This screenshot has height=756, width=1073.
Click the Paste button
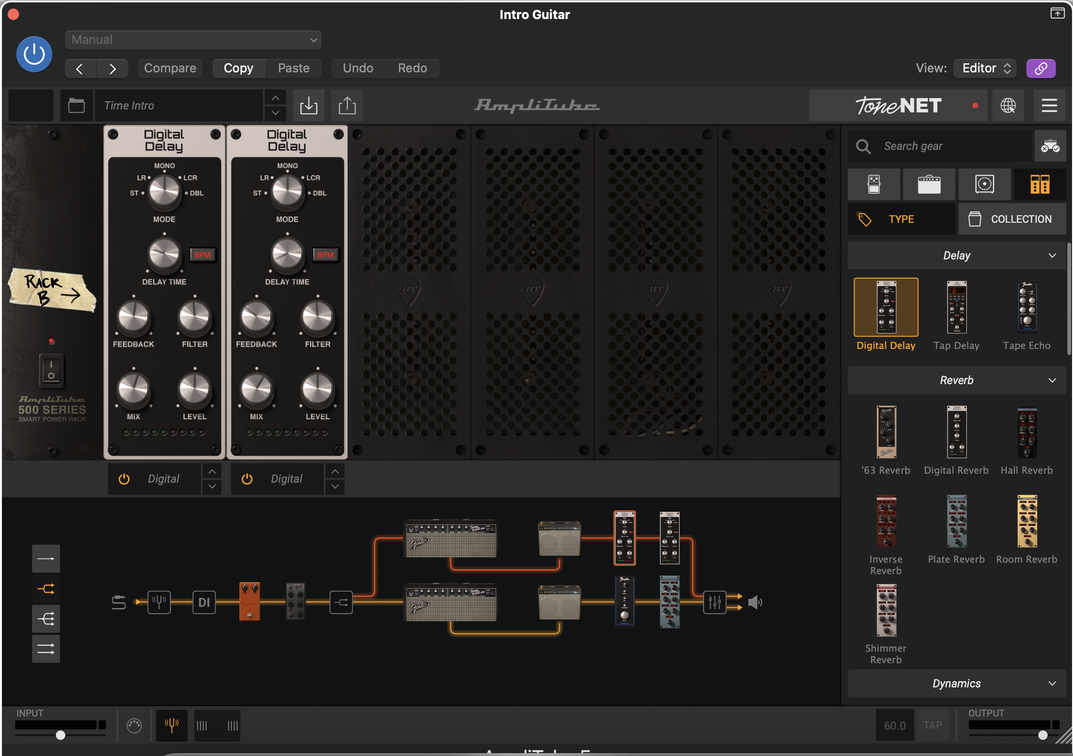pyautogui.click(x=294, y=69)
